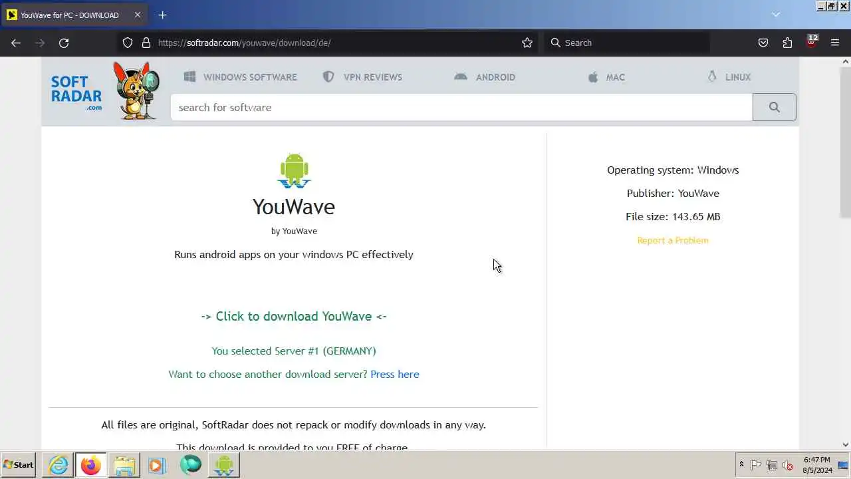Click the muted volume tray icon

coord(788,465)
